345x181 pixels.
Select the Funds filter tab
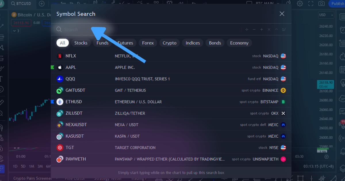tap(102, 43)
